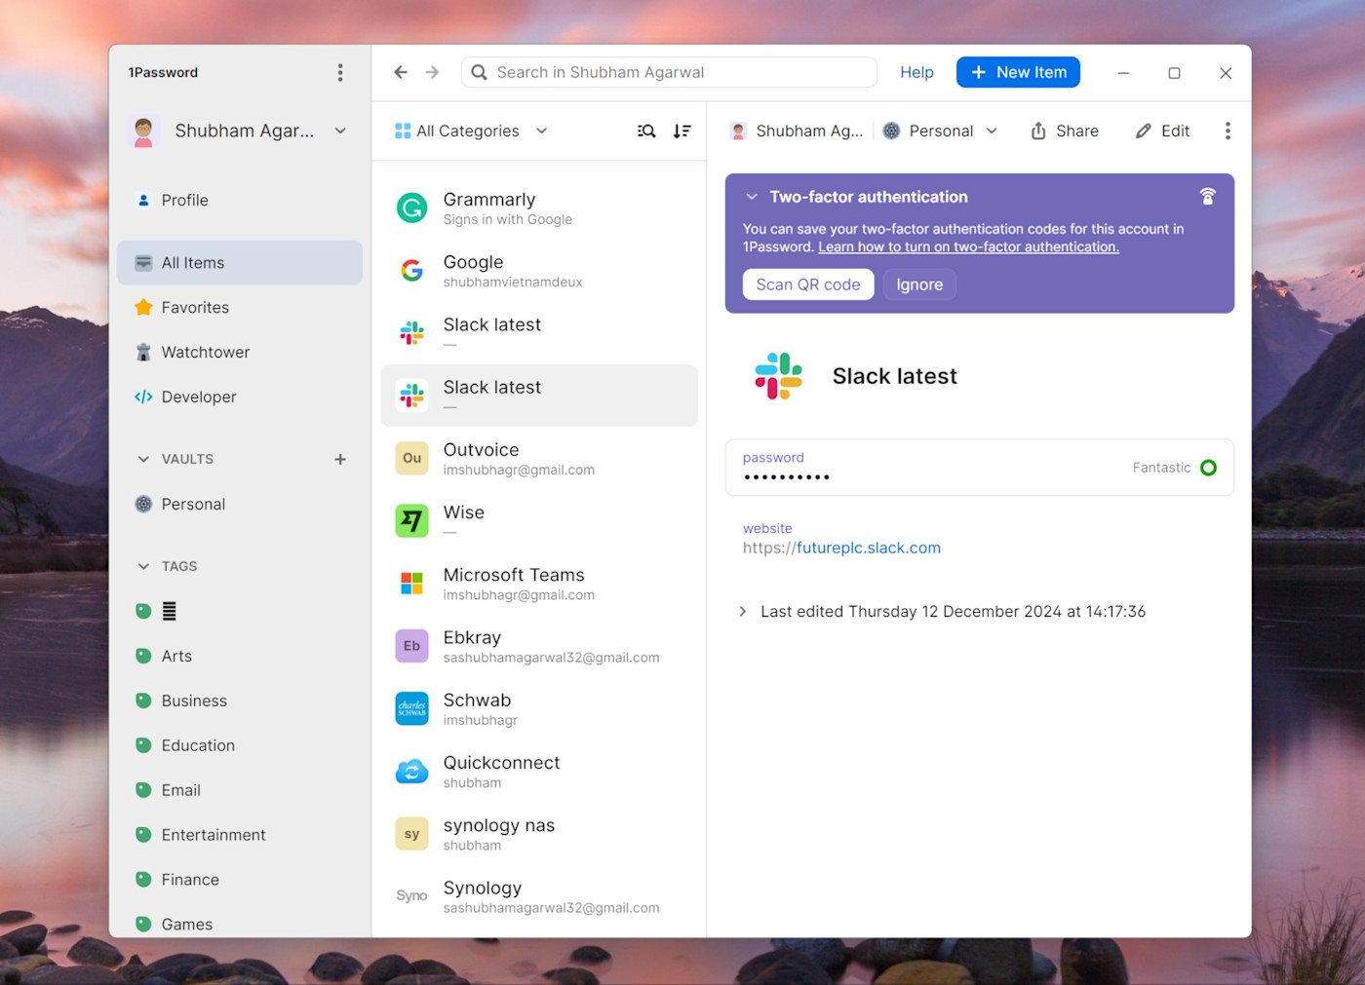Open the All Categories dropdown
1365x985 pixels.
pos(471,131)
